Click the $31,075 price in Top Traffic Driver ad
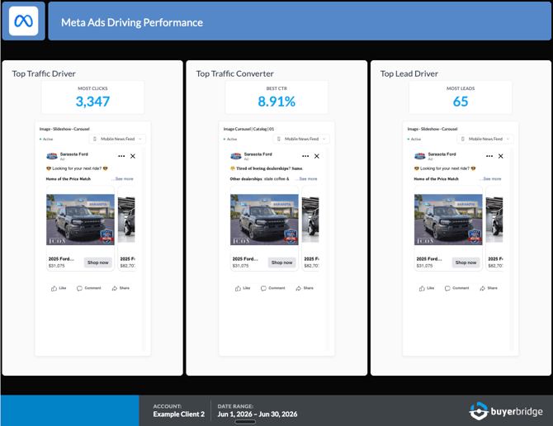The width and height of the screenshot is (553, 426). click(57, 266)
